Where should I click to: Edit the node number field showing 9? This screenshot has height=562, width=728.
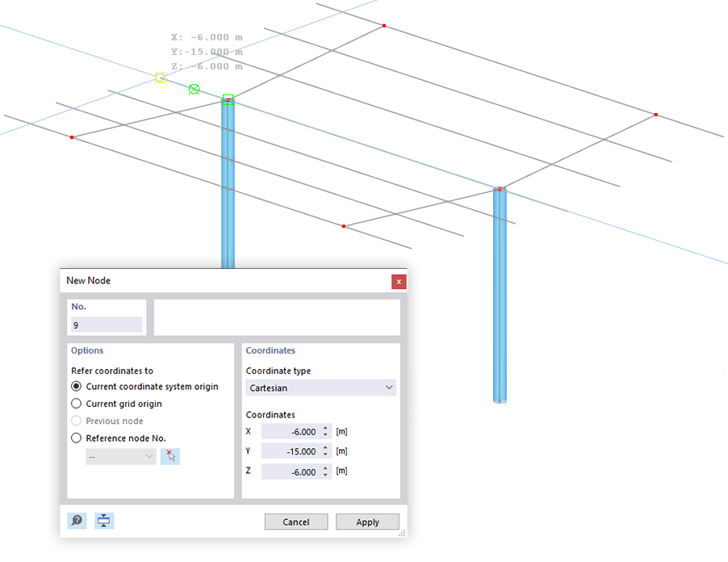click(106, 325)
